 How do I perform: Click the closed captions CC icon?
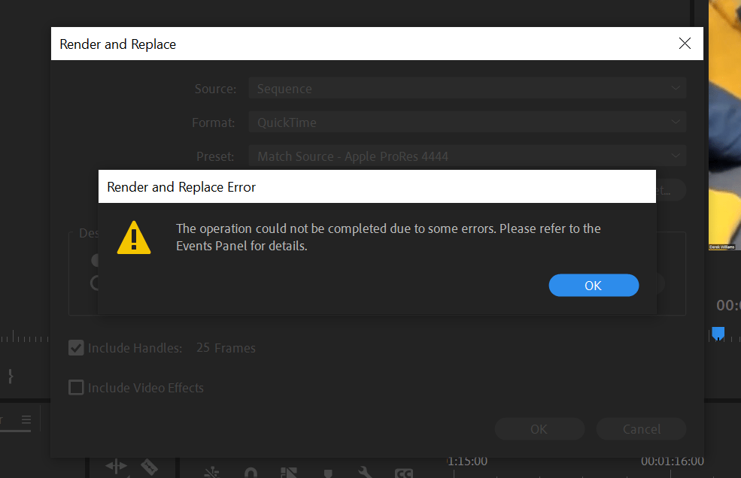403,472
